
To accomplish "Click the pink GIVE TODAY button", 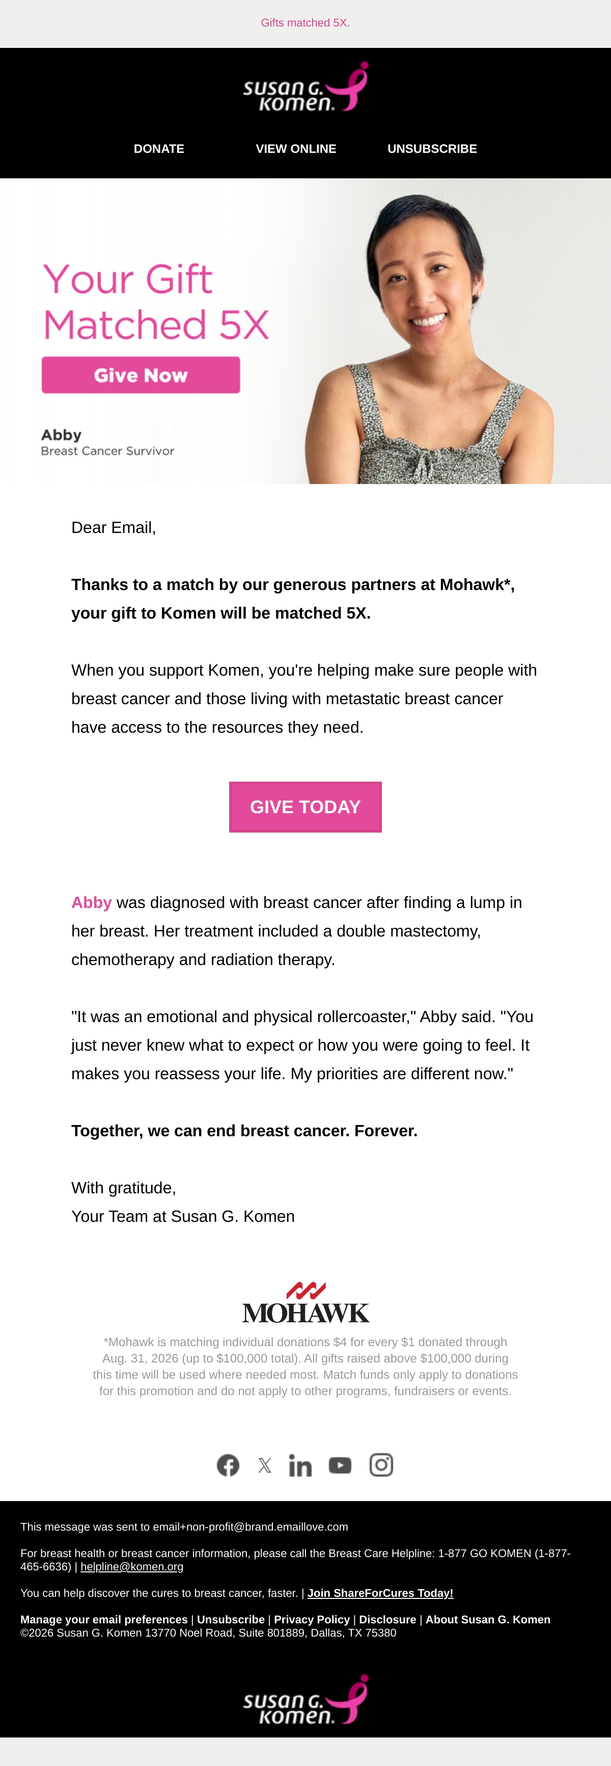I will [x=305, y=807].
